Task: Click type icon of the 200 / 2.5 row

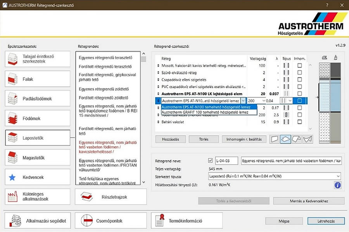Action: tap(286, 115)
